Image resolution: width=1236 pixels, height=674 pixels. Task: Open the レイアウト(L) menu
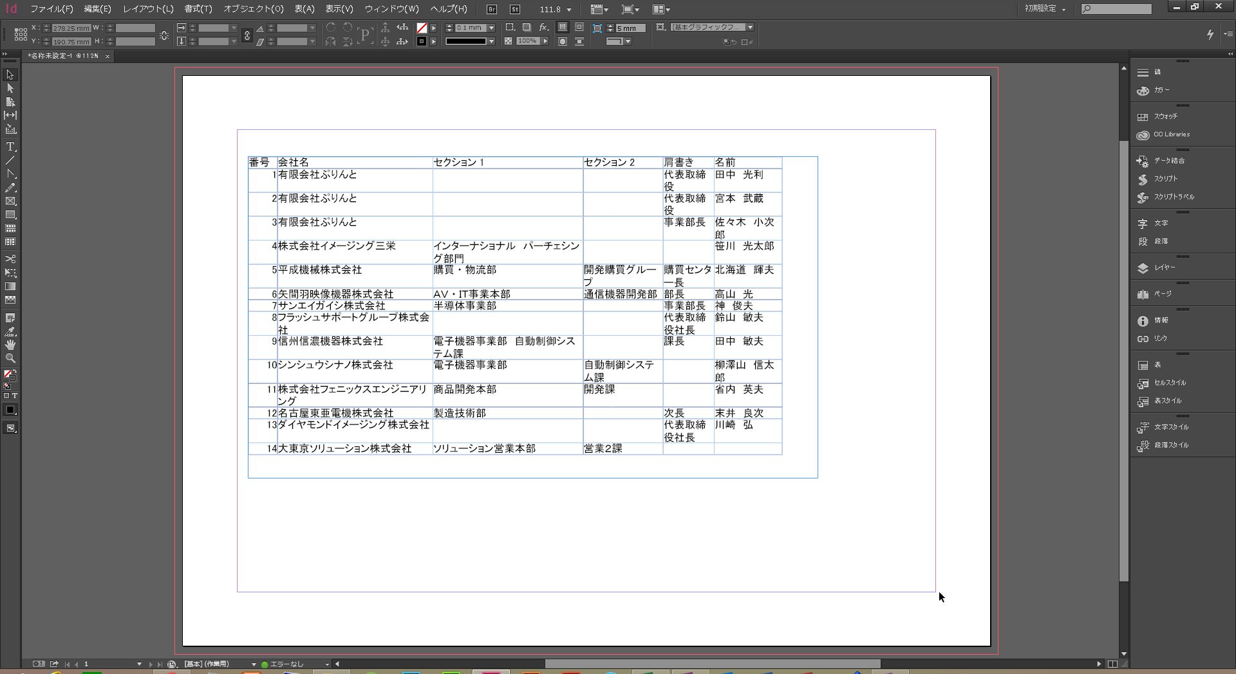pos(148,9)
